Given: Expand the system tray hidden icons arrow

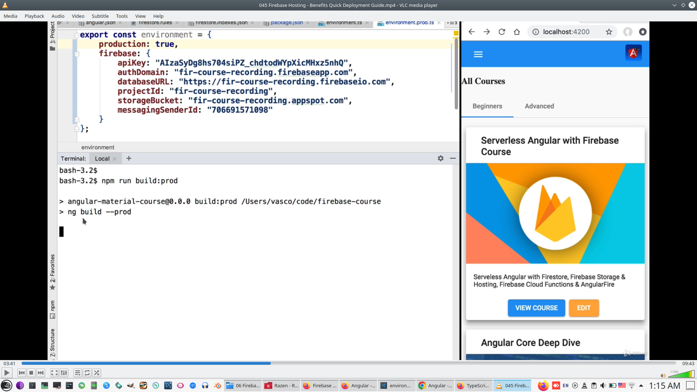Looking at the screenshot, I should [x=641, y=385].
